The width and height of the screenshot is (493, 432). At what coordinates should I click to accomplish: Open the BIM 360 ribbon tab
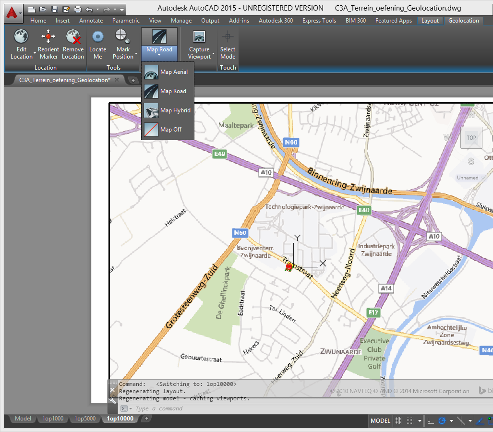[x=356, y=21]
